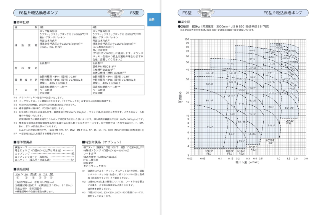Click the 防振架台 option row
The image size is (319, 215).
pos(88,163)
